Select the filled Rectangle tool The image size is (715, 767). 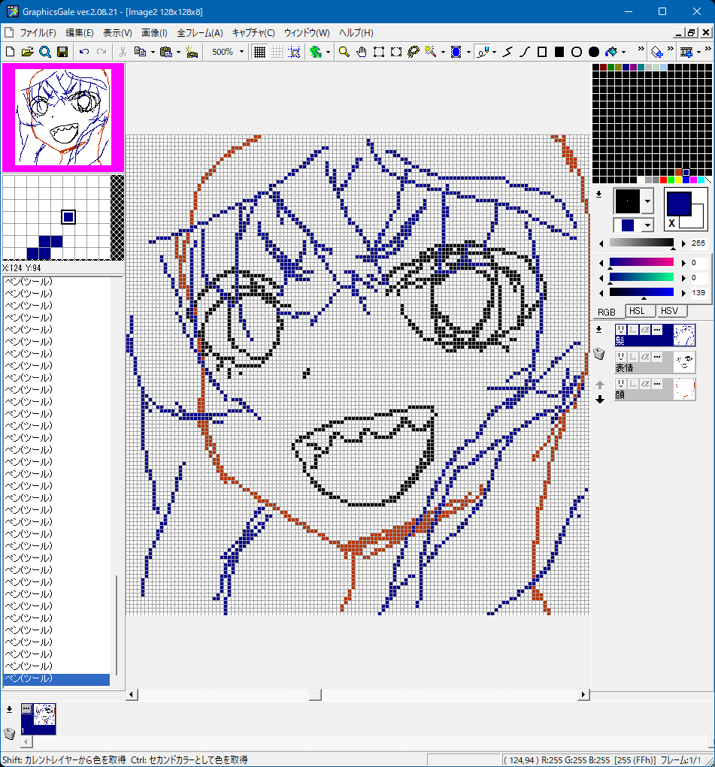point(559,52)
